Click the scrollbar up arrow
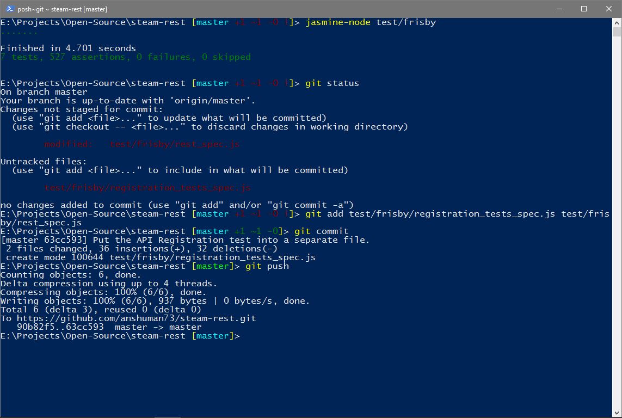The width and height of the screenshot is (622, 418). [x=617, y=23]
